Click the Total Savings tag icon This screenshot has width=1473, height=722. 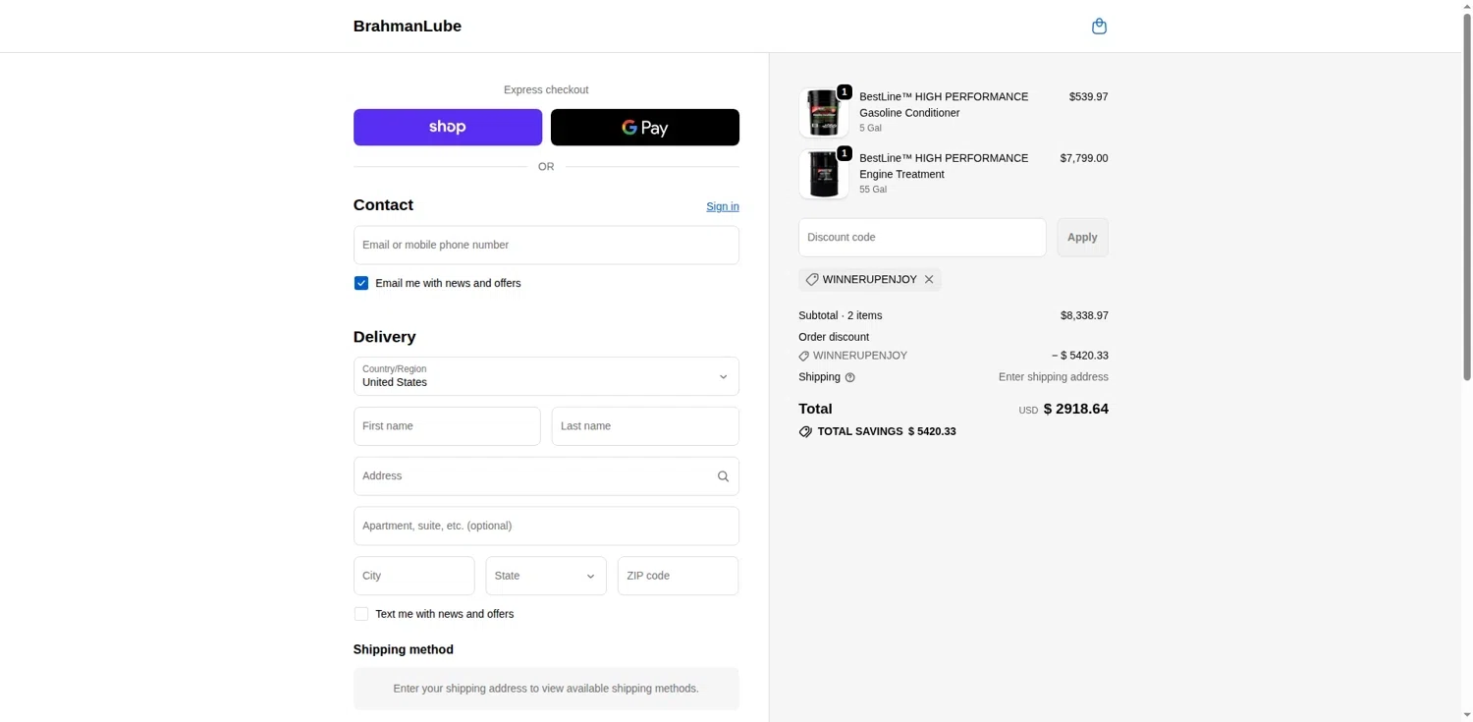coord(805,432)
